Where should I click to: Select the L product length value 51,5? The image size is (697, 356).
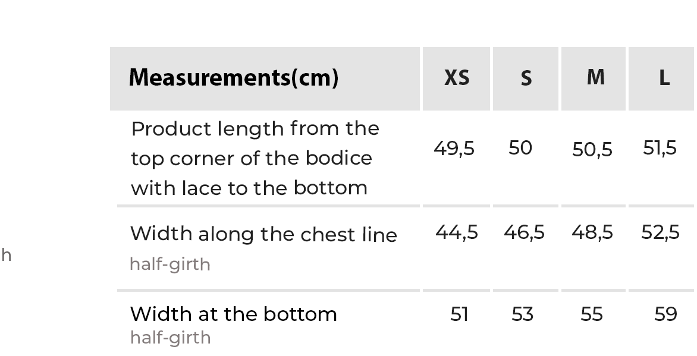pyautogui.click(x=660, y=148)
